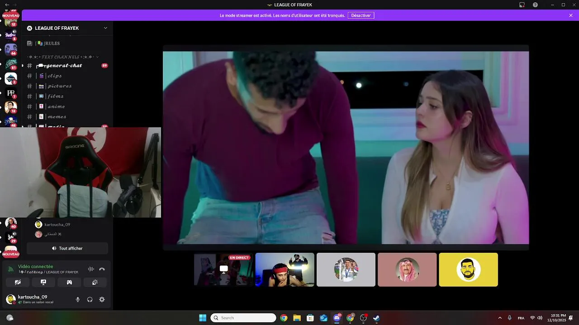
Task: Turn on camera in voice panel
Action: point(18,282)
